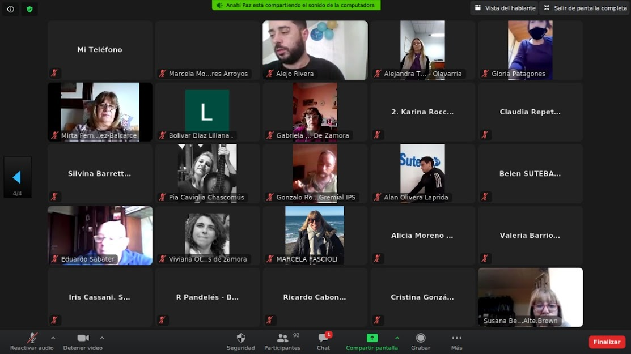Select Alejo Rivera's video tile
The height and width of the screenshot is (354, 631).
315,50
